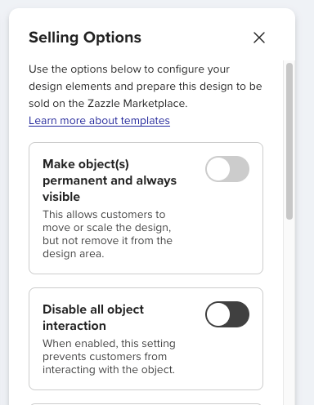Click the 'This allows customers to move' description

pos(107,234)
